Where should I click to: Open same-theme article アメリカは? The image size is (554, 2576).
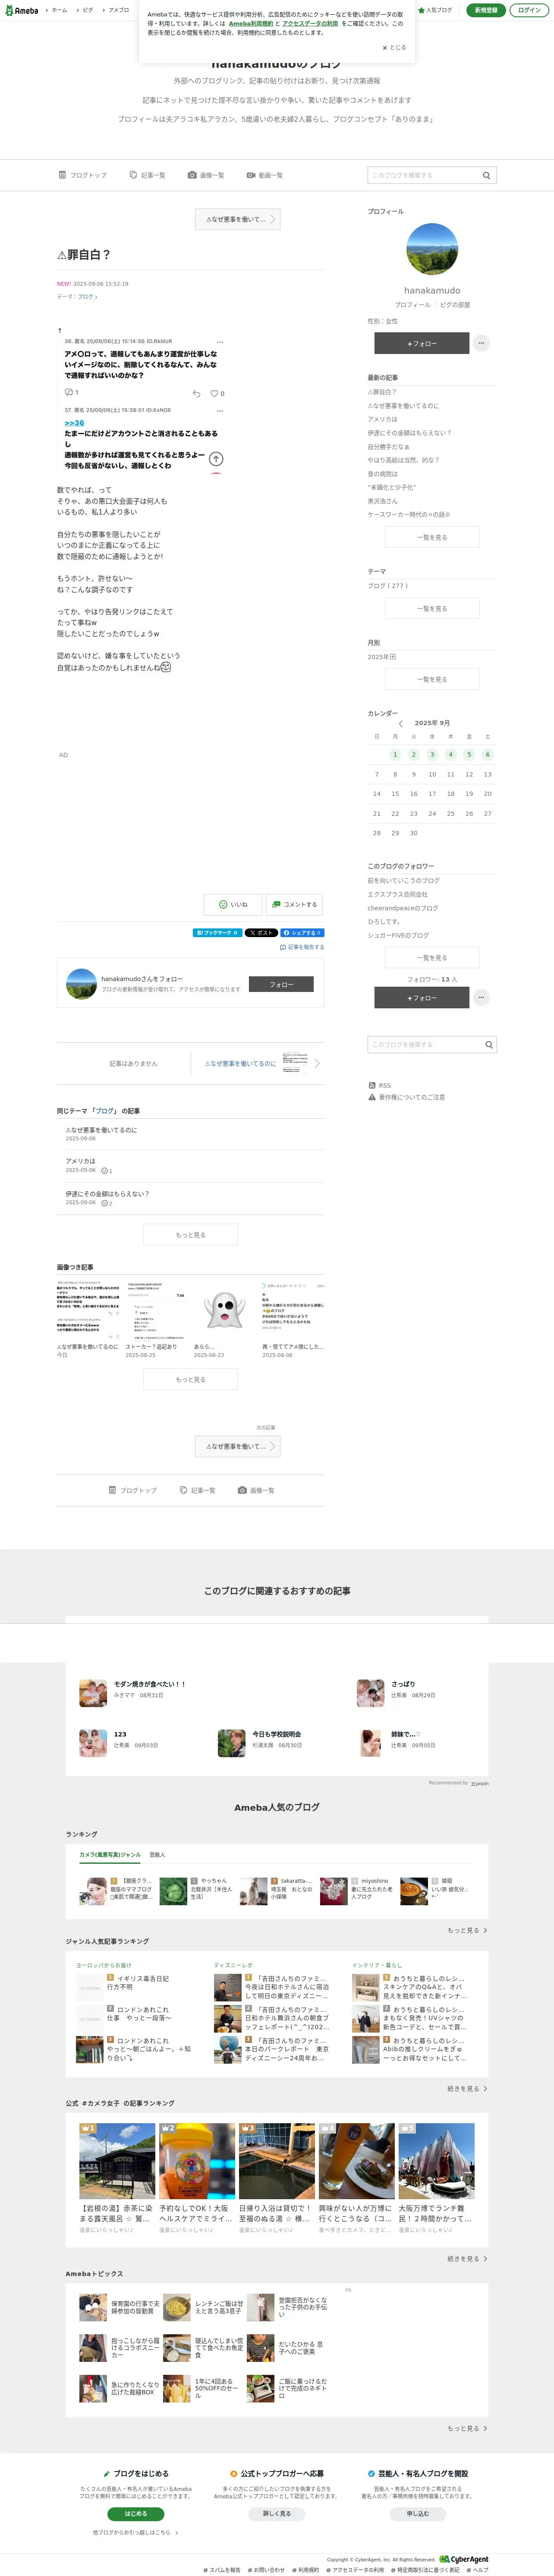tap(81, 1162)
